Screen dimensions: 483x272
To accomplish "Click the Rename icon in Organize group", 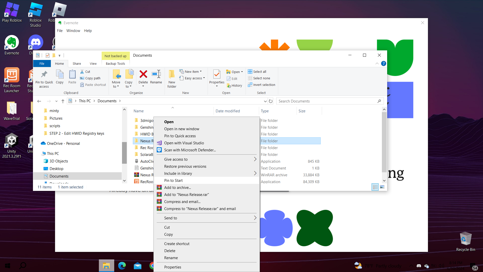I will (x=156, y=75).
